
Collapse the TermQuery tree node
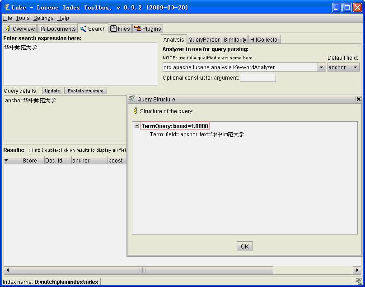[x=136, y=126]
